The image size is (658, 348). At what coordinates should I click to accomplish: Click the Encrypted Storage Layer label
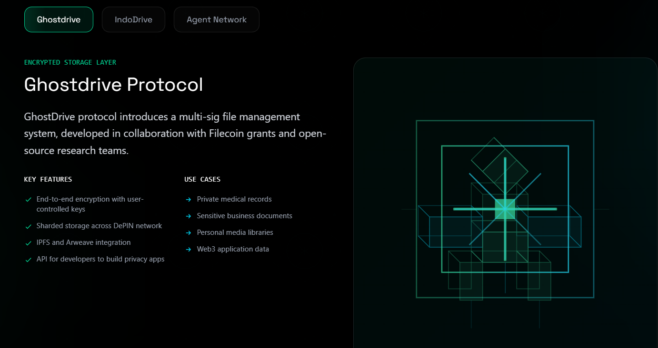(x=70, y=62)
